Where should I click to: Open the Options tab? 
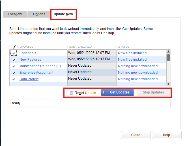click(x=39, y=14)
